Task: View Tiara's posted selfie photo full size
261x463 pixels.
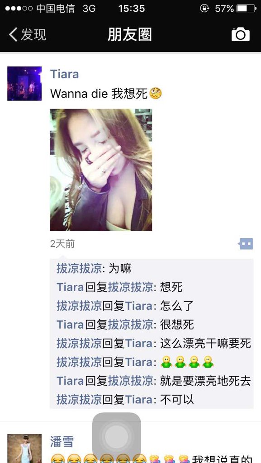Action: click(x=101, y=170)
